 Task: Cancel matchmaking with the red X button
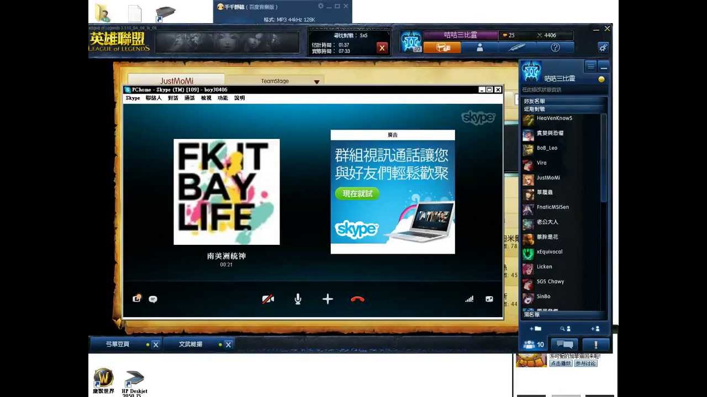tap(382, 48)
